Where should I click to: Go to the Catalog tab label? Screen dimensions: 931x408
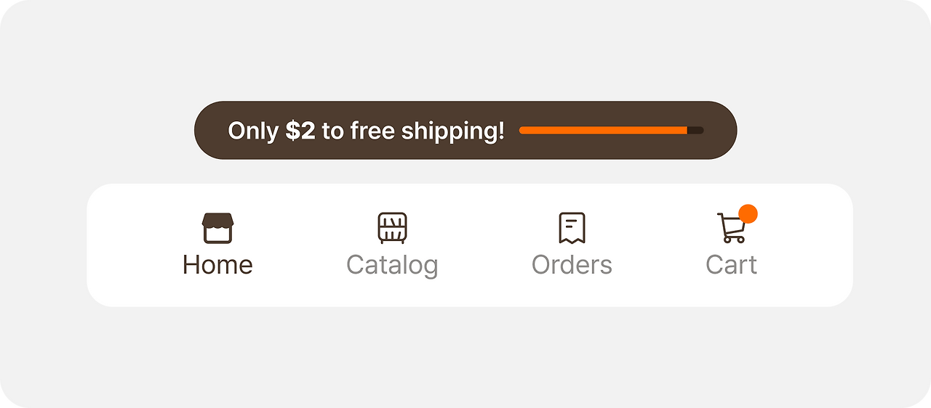[392, 265]
